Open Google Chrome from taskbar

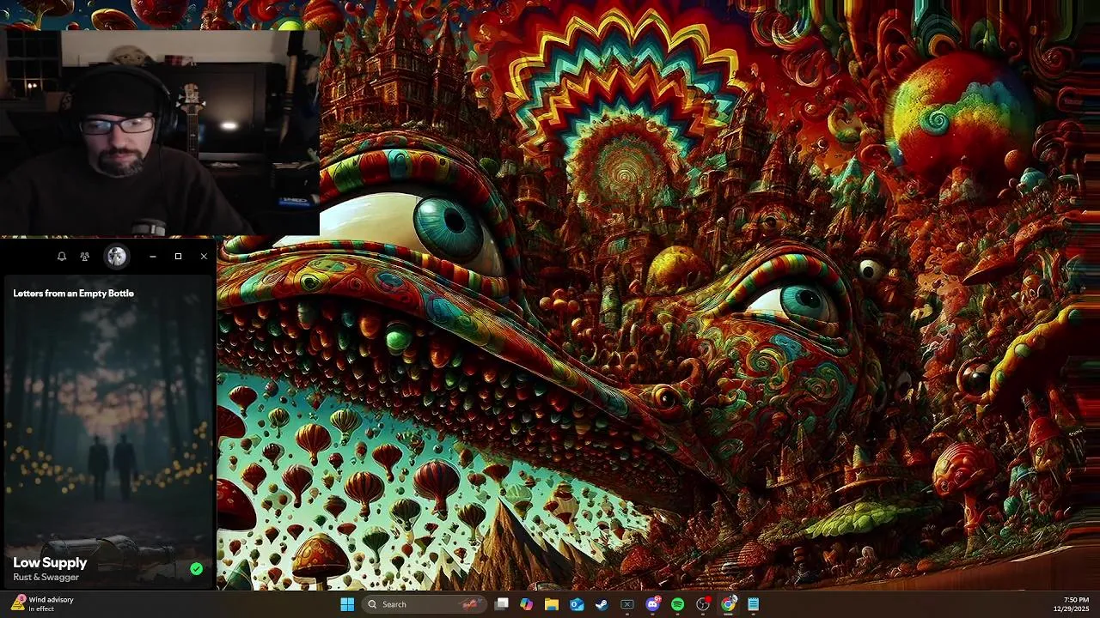(728, 604)
